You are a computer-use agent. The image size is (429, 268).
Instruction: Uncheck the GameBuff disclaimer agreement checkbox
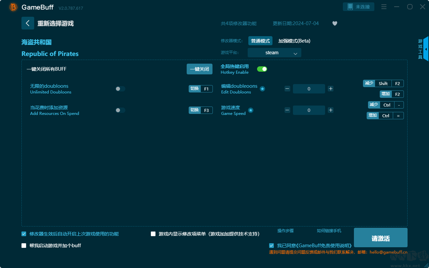coord(271,246)
